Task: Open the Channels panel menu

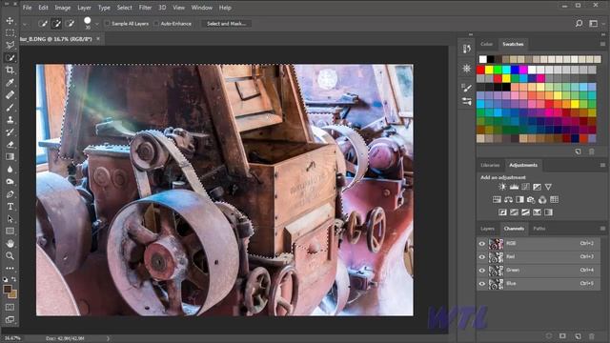Action: point(602,229)
